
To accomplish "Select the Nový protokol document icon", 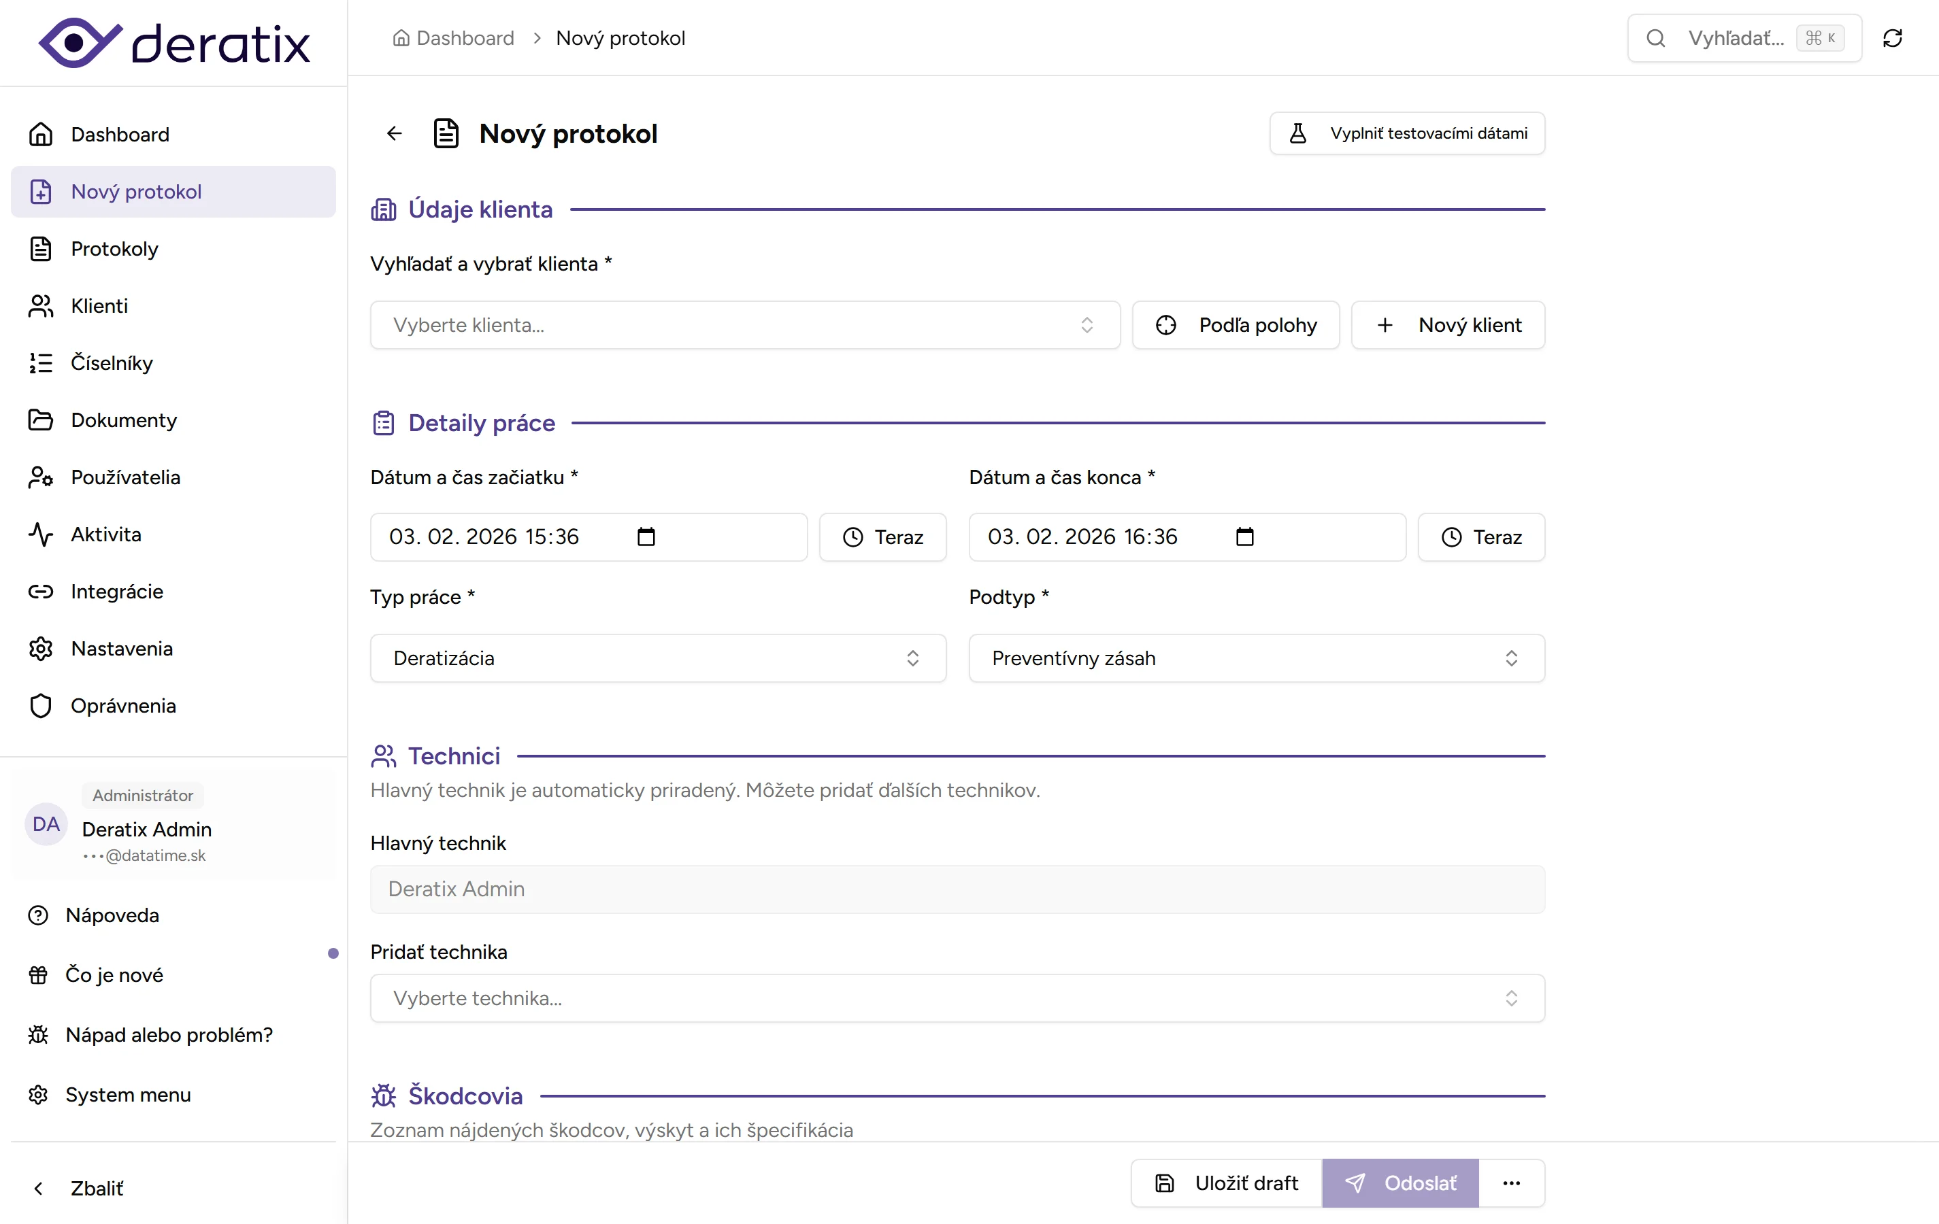I will tap(39, 192).
